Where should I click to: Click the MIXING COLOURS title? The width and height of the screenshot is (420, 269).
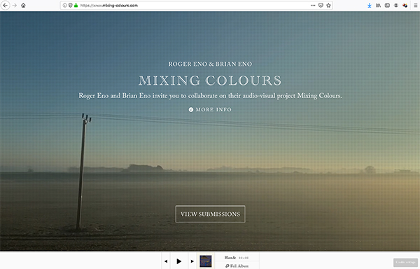click(x=210, y=81)
